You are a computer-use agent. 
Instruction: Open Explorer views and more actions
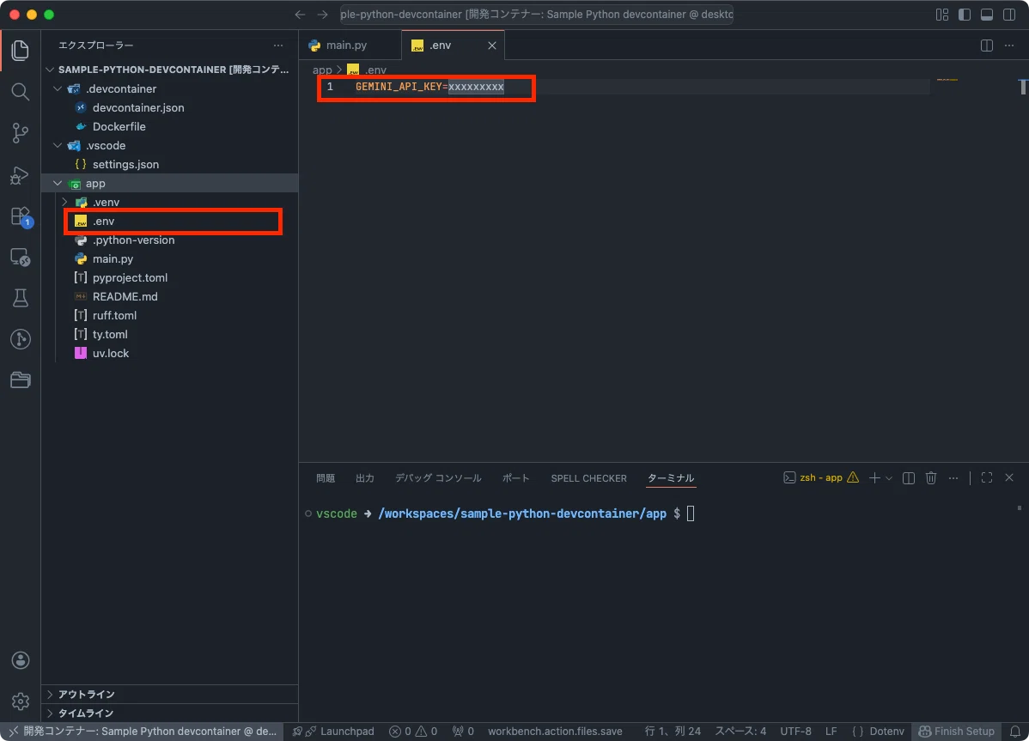pyautogui.click(x=278, y=46)
